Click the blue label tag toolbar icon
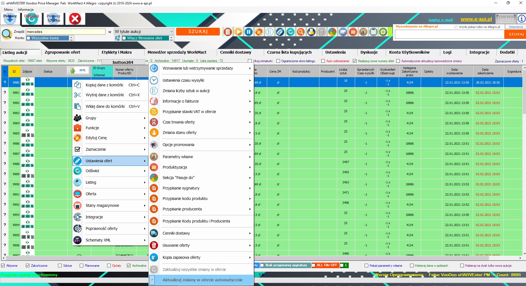This screenshot has width=526, height=286. pyautogui.click(x=280, y=32)
